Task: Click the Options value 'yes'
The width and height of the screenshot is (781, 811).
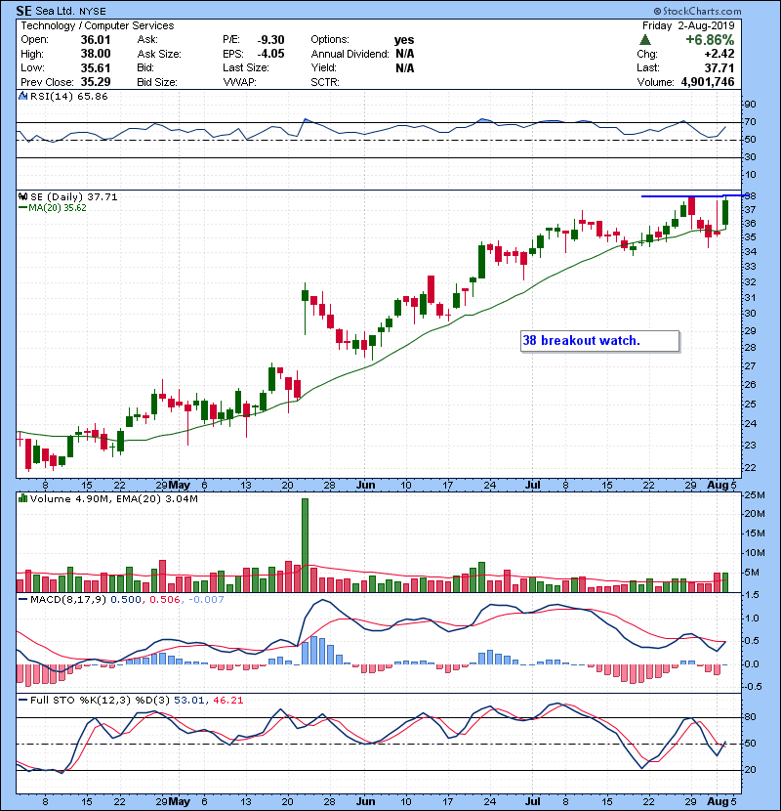Action: 404,40
